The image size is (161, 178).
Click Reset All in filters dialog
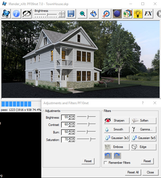[x=133, y=172]
